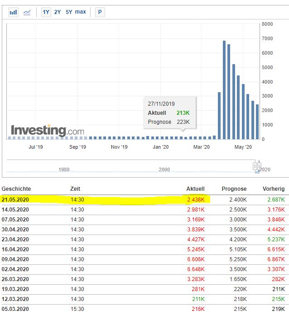Click the 1980 label on the range navigator

64,169
